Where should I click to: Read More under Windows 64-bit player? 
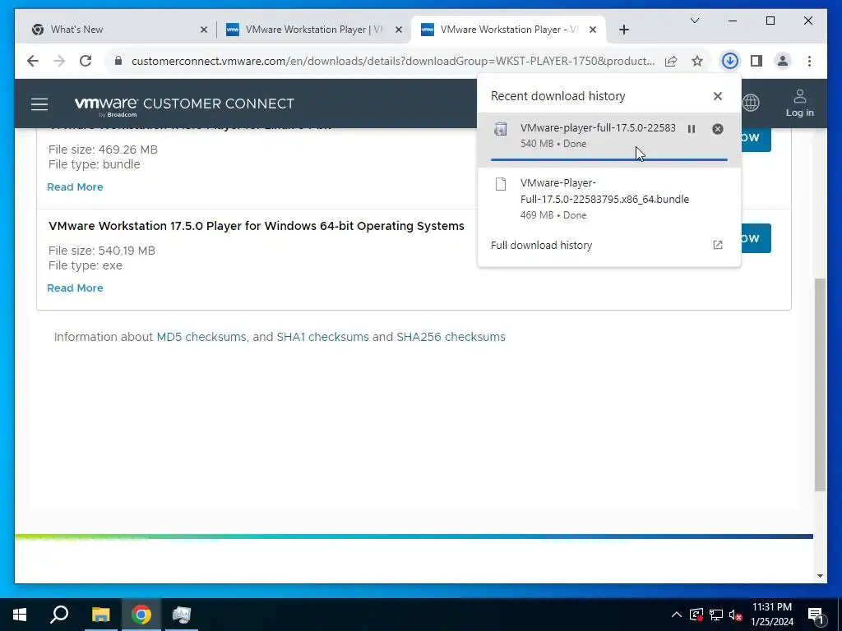[x=75, y=288]
